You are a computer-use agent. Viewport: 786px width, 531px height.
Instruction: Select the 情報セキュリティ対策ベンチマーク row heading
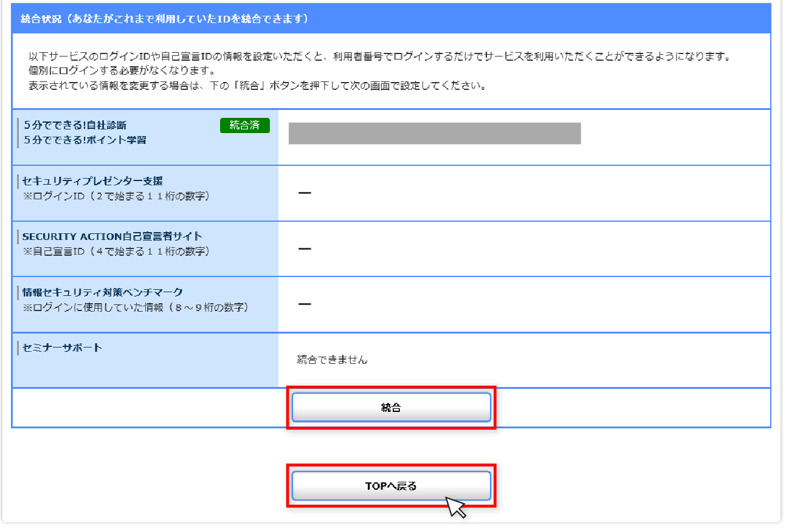[102, 292]
